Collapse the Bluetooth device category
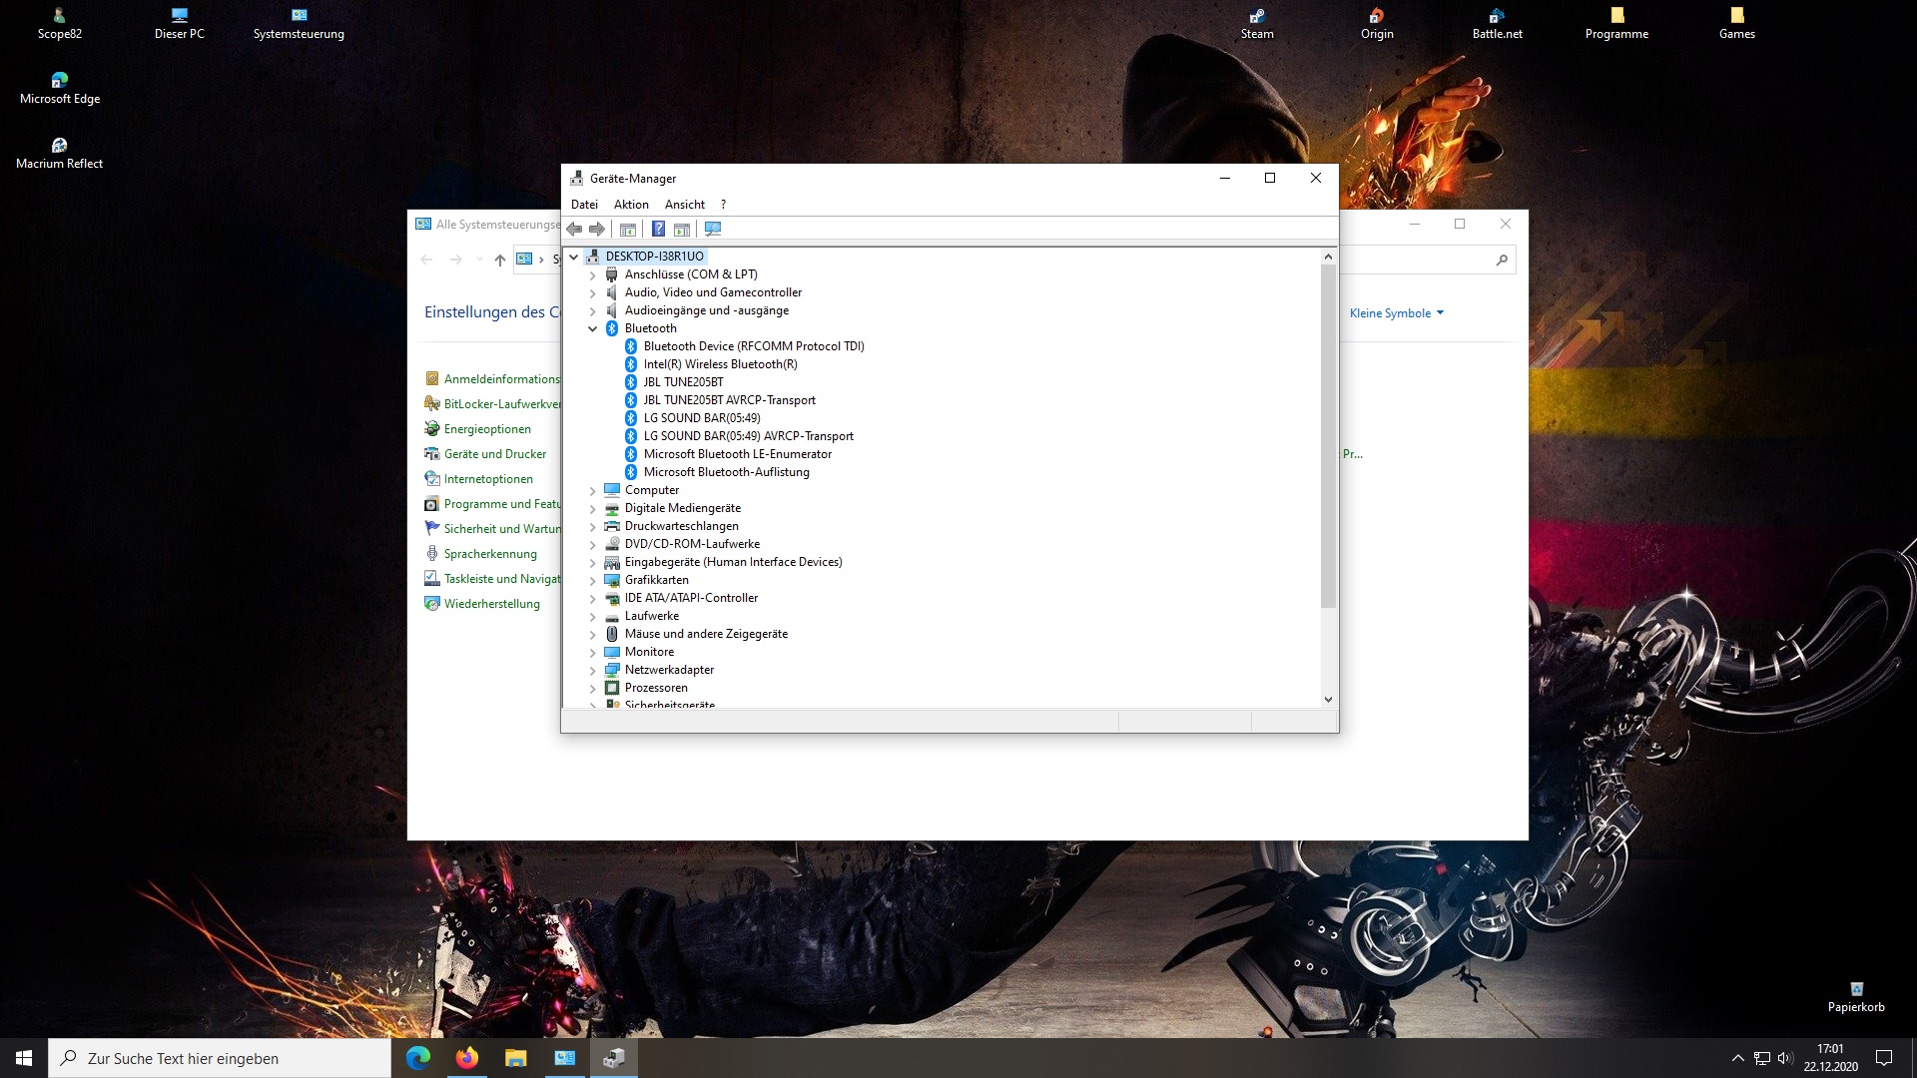The image size is (1917, 1078). coord(592,327)
